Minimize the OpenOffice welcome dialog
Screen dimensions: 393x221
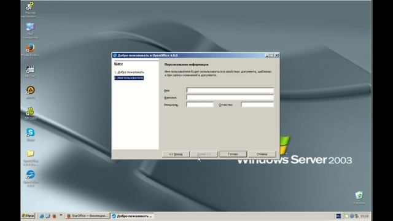(267, 55)
